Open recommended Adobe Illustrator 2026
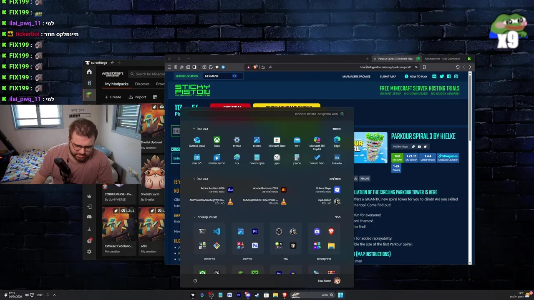The width and height of the screenshot is (534, 300). (x=270, y=190)
